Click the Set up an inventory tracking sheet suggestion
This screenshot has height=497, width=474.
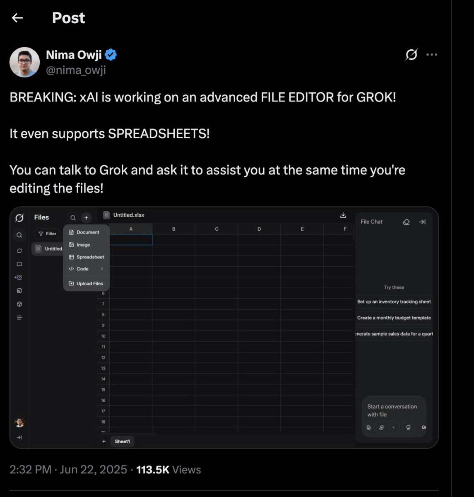click(394, 302)
